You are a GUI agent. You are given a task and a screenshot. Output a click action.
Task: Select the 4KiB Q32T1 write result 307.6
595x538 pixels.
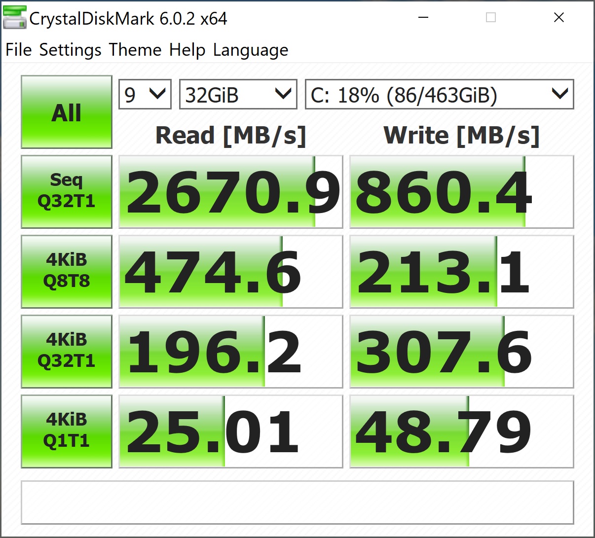[x=462, y=352]
